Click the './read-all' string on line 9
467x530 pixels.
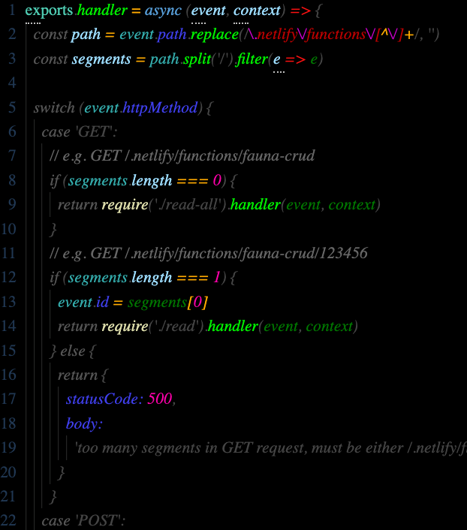188,205
